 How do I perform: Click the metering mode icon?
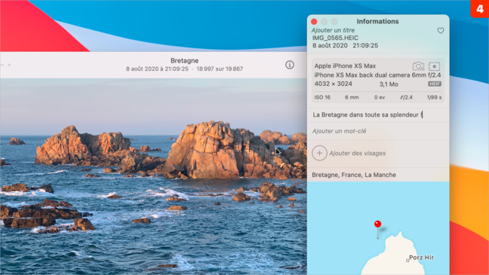click(x=434, y=66)
